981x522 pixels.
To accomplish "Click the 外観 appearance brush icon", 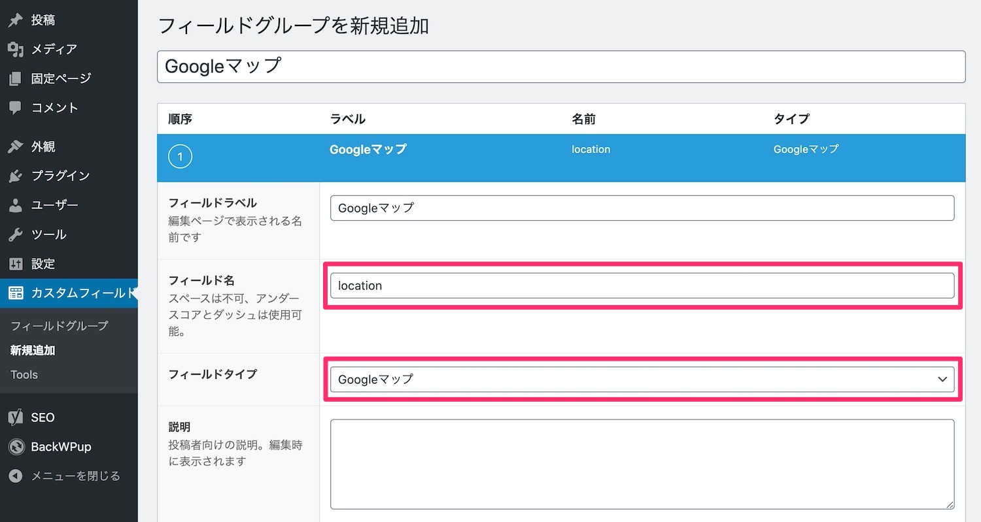I will [x=14, y=146].
